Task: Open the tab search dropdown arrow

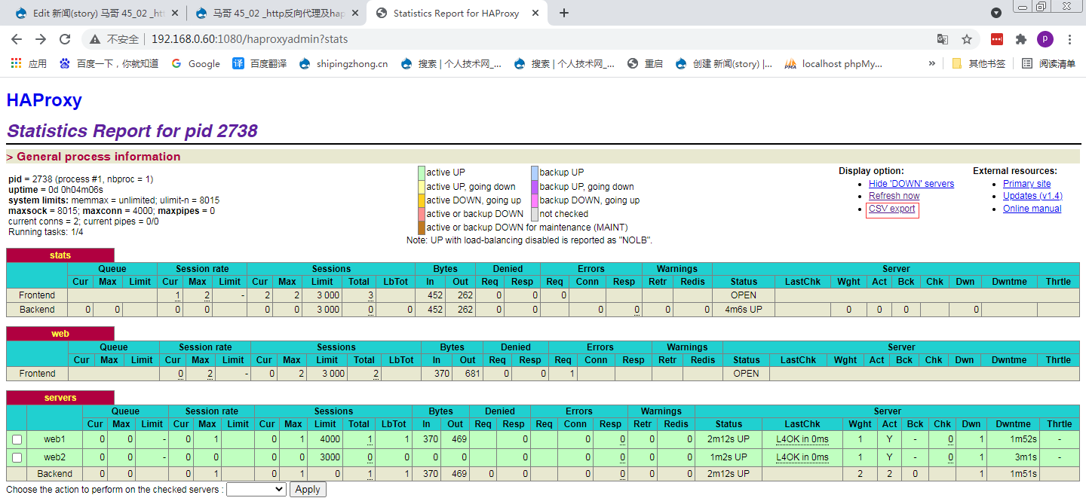Action: (x=996, y=13)
